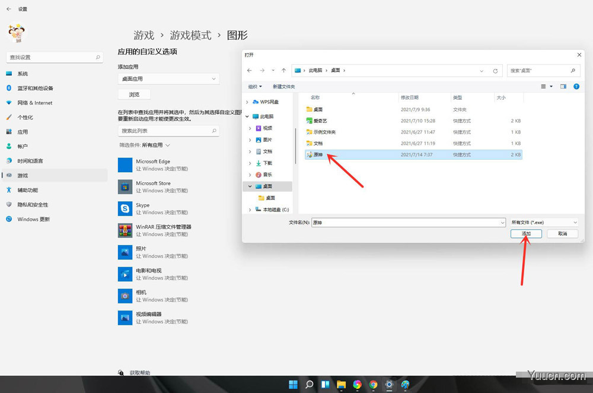Sort files by 名称 column header
This screenshot has height=393, width=593.
point(315,98)
